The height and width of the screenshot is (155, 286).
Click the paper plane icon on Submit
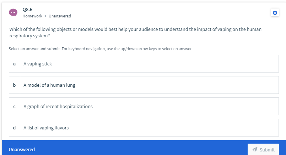click(255, 150)
